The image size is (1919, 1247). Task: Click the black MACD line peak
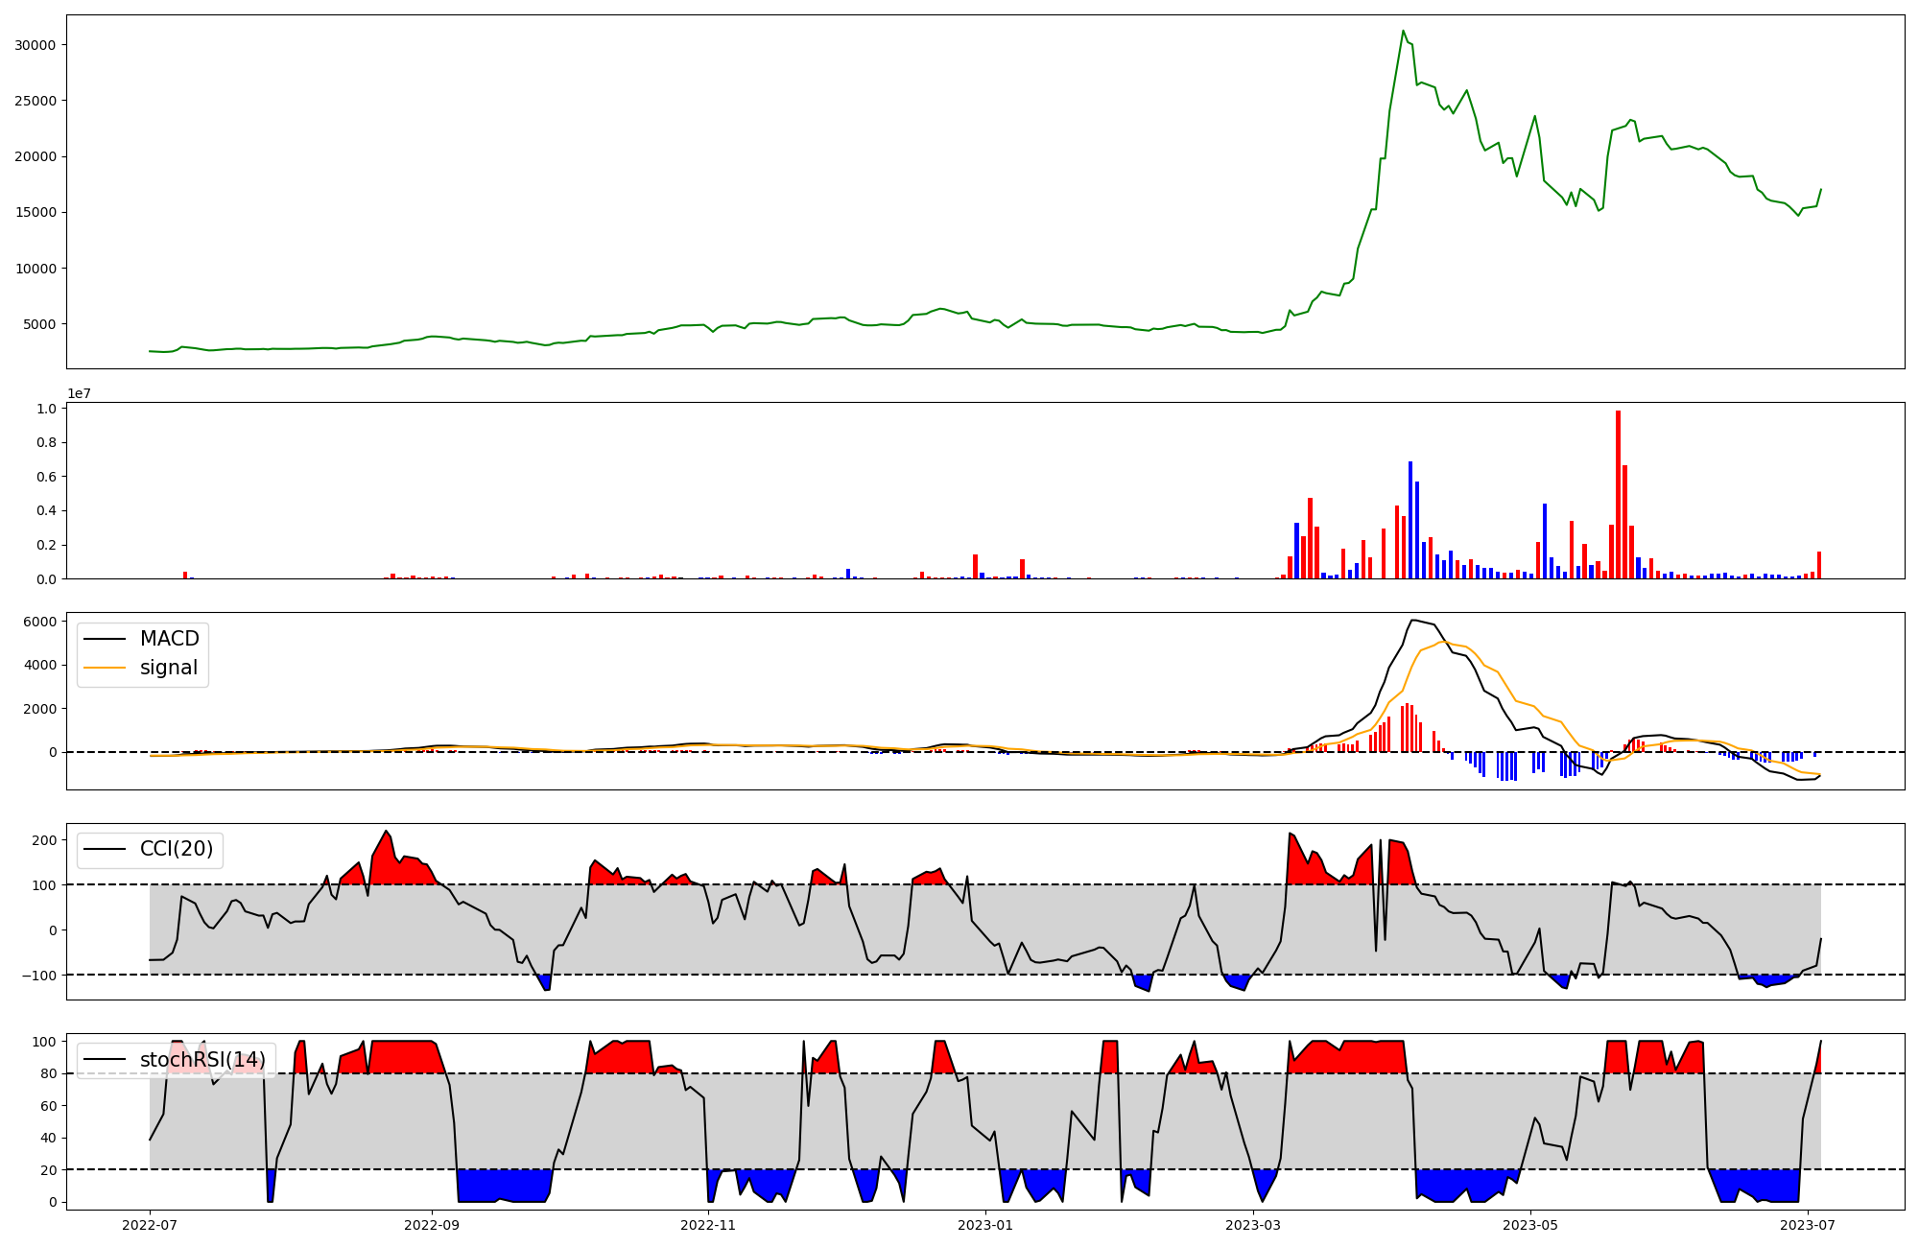point(1413,620)
